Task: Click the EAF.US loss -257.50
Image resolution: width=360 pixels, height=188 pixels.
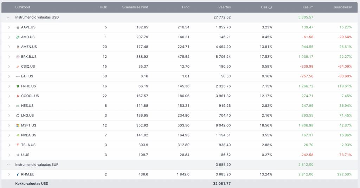Action: pos(307,76)
